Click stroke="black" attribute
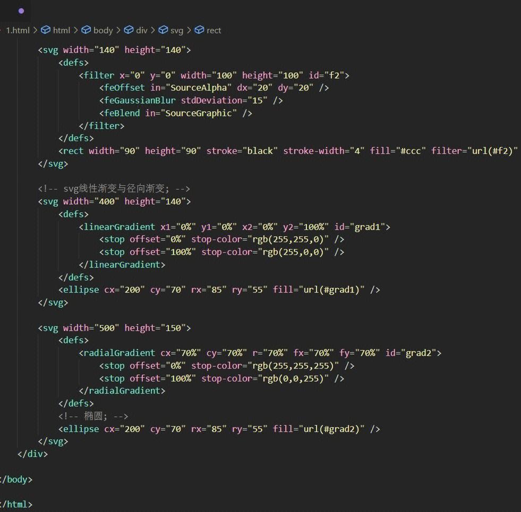The width and height of the screenshot is (521, 512). tap(242, 151)
